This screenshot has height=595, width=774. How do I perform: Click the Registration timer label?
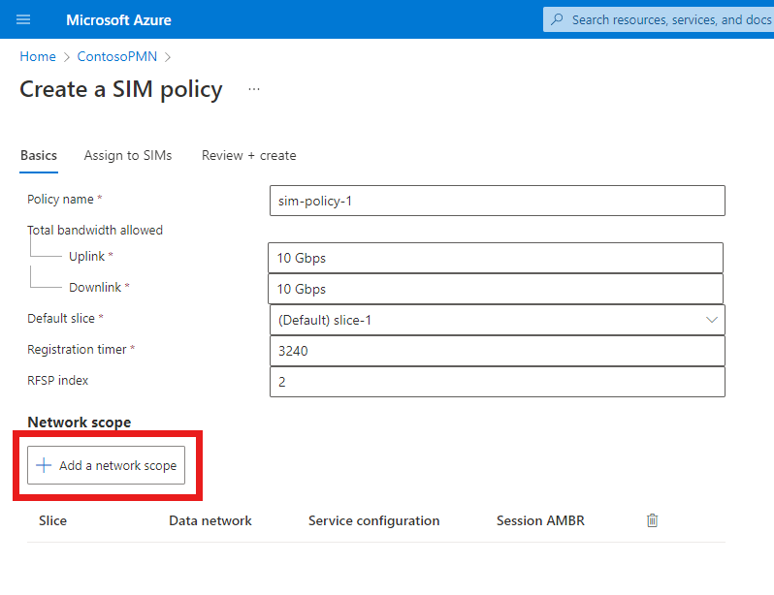coord(77,349)
